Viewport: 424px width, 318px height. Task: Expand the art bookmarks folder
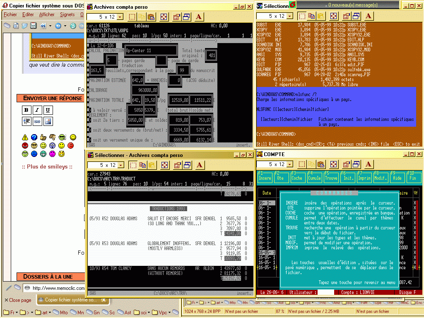click(x=43, y=312)
